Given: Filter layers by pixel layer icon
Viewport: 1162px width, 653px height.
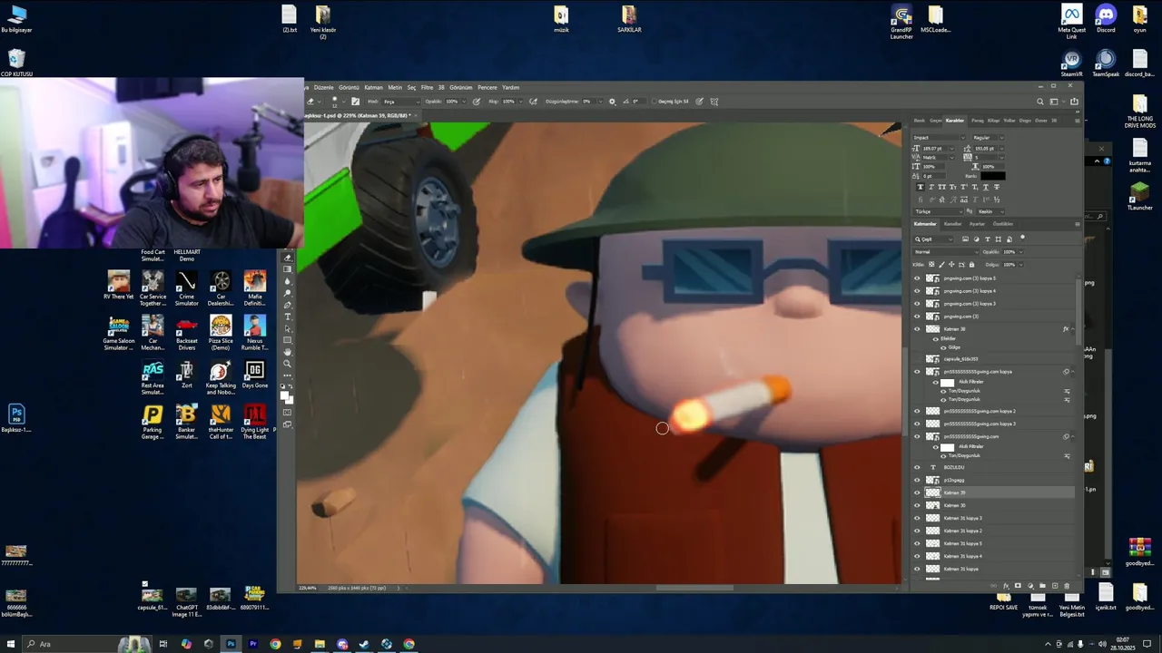Looking at the screenshot, I should click(965, 239).
